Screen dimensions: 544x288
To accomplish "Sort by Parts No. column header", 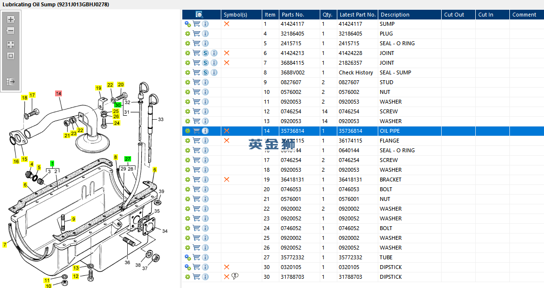I will tap(299, 15).
